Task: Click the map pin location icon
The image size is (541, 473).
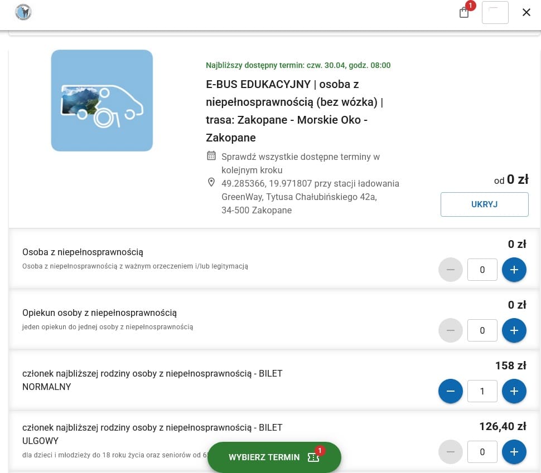Action: point(211,183)
